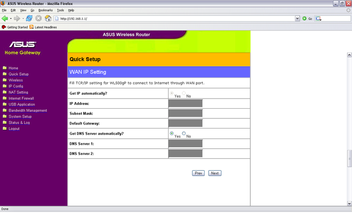This screenshot has width=352, height=213.
Task: Click the Next button
Action: [x=215, y=173]
